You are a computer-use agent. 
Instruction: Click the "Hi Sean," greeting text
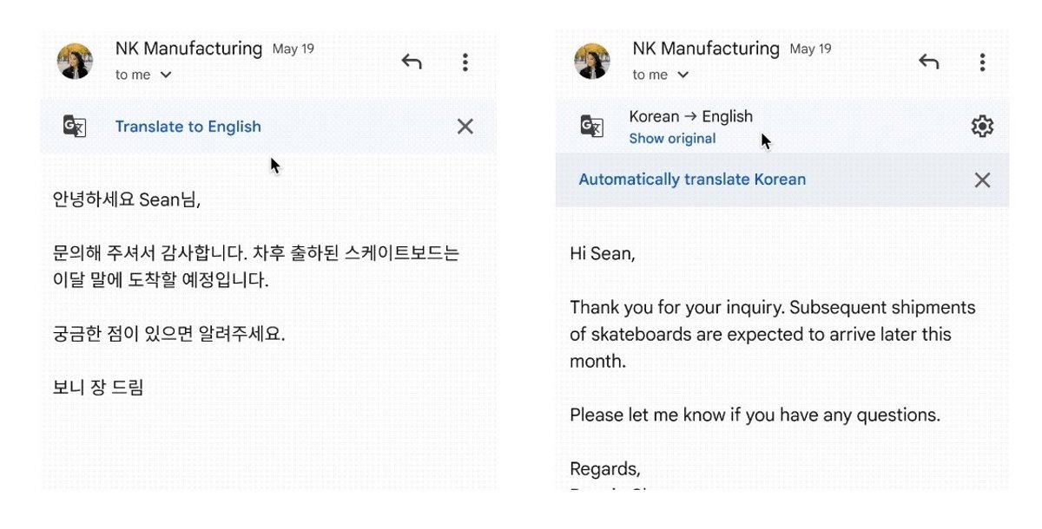603,254
